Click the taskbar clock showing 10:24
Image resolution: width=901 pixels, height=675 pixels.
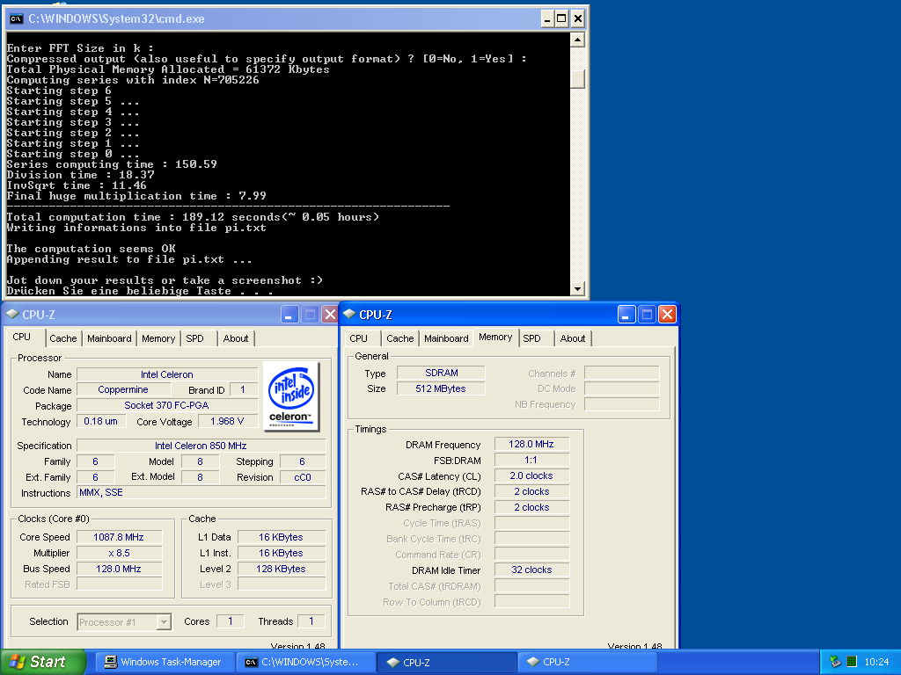tap(876, 662)
